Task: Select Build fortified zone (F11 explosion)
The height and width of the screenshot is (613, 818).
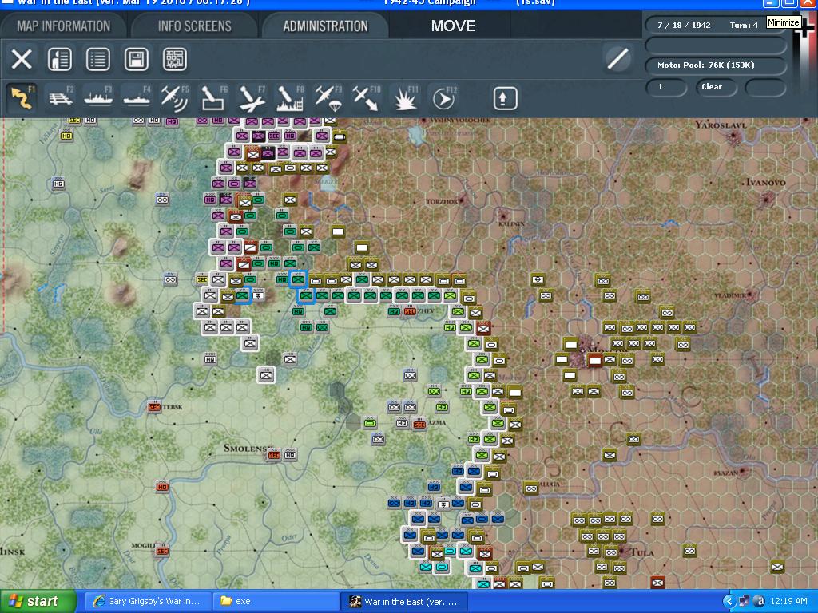Action: point(405,98)
